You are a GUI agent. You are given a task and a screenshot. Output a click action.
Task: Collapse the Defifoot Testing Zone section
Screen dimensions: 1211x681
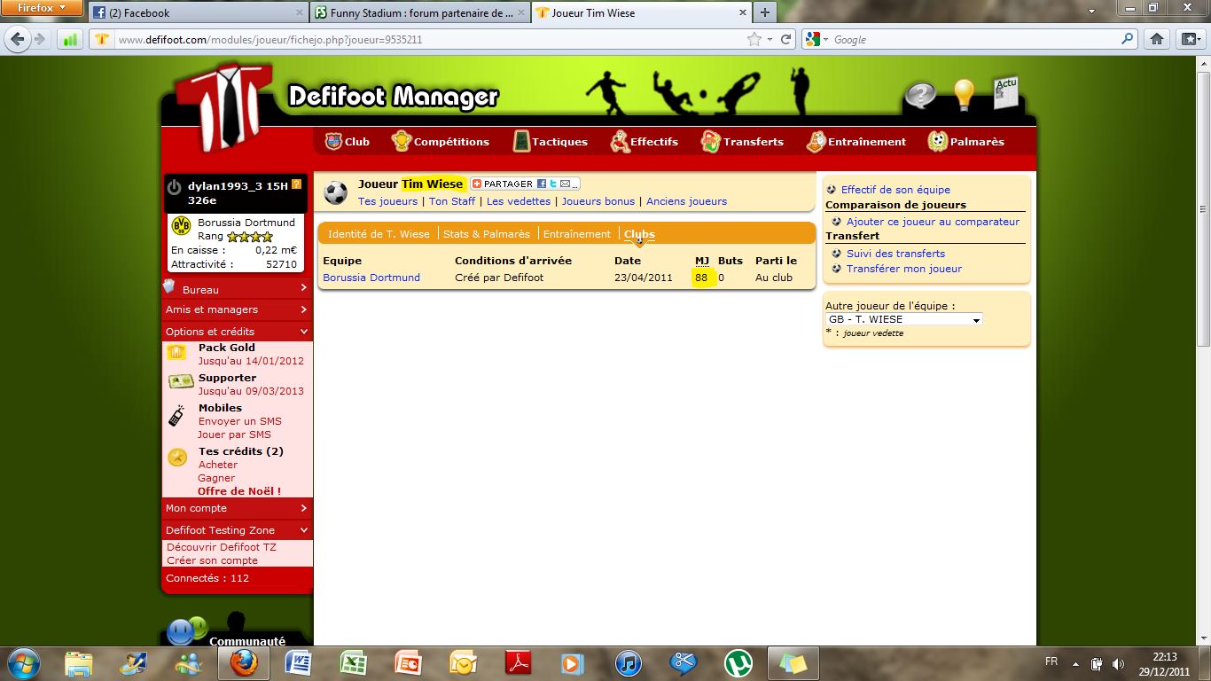[237, 529]
